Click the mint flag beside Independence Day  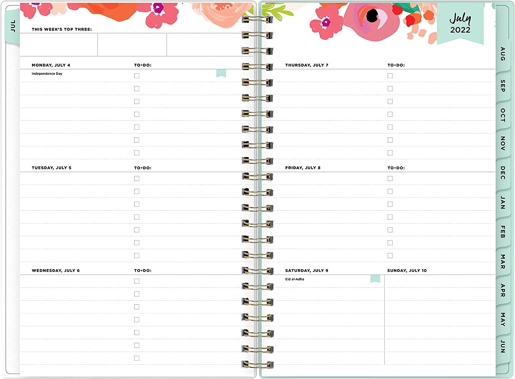click(x=221, y=73)
